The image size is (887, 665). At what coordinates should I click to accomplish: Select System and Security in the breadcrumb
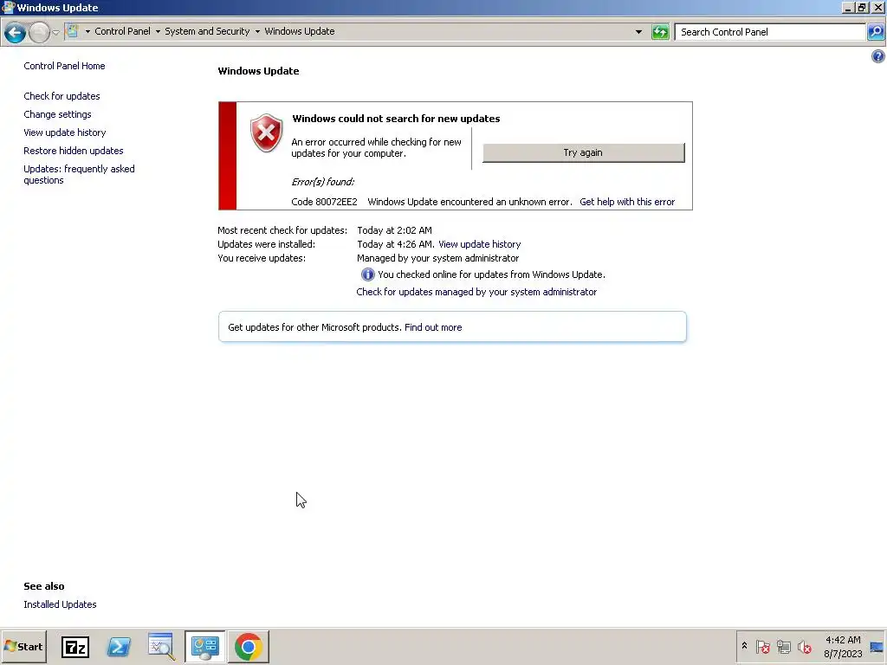(207, 32)
